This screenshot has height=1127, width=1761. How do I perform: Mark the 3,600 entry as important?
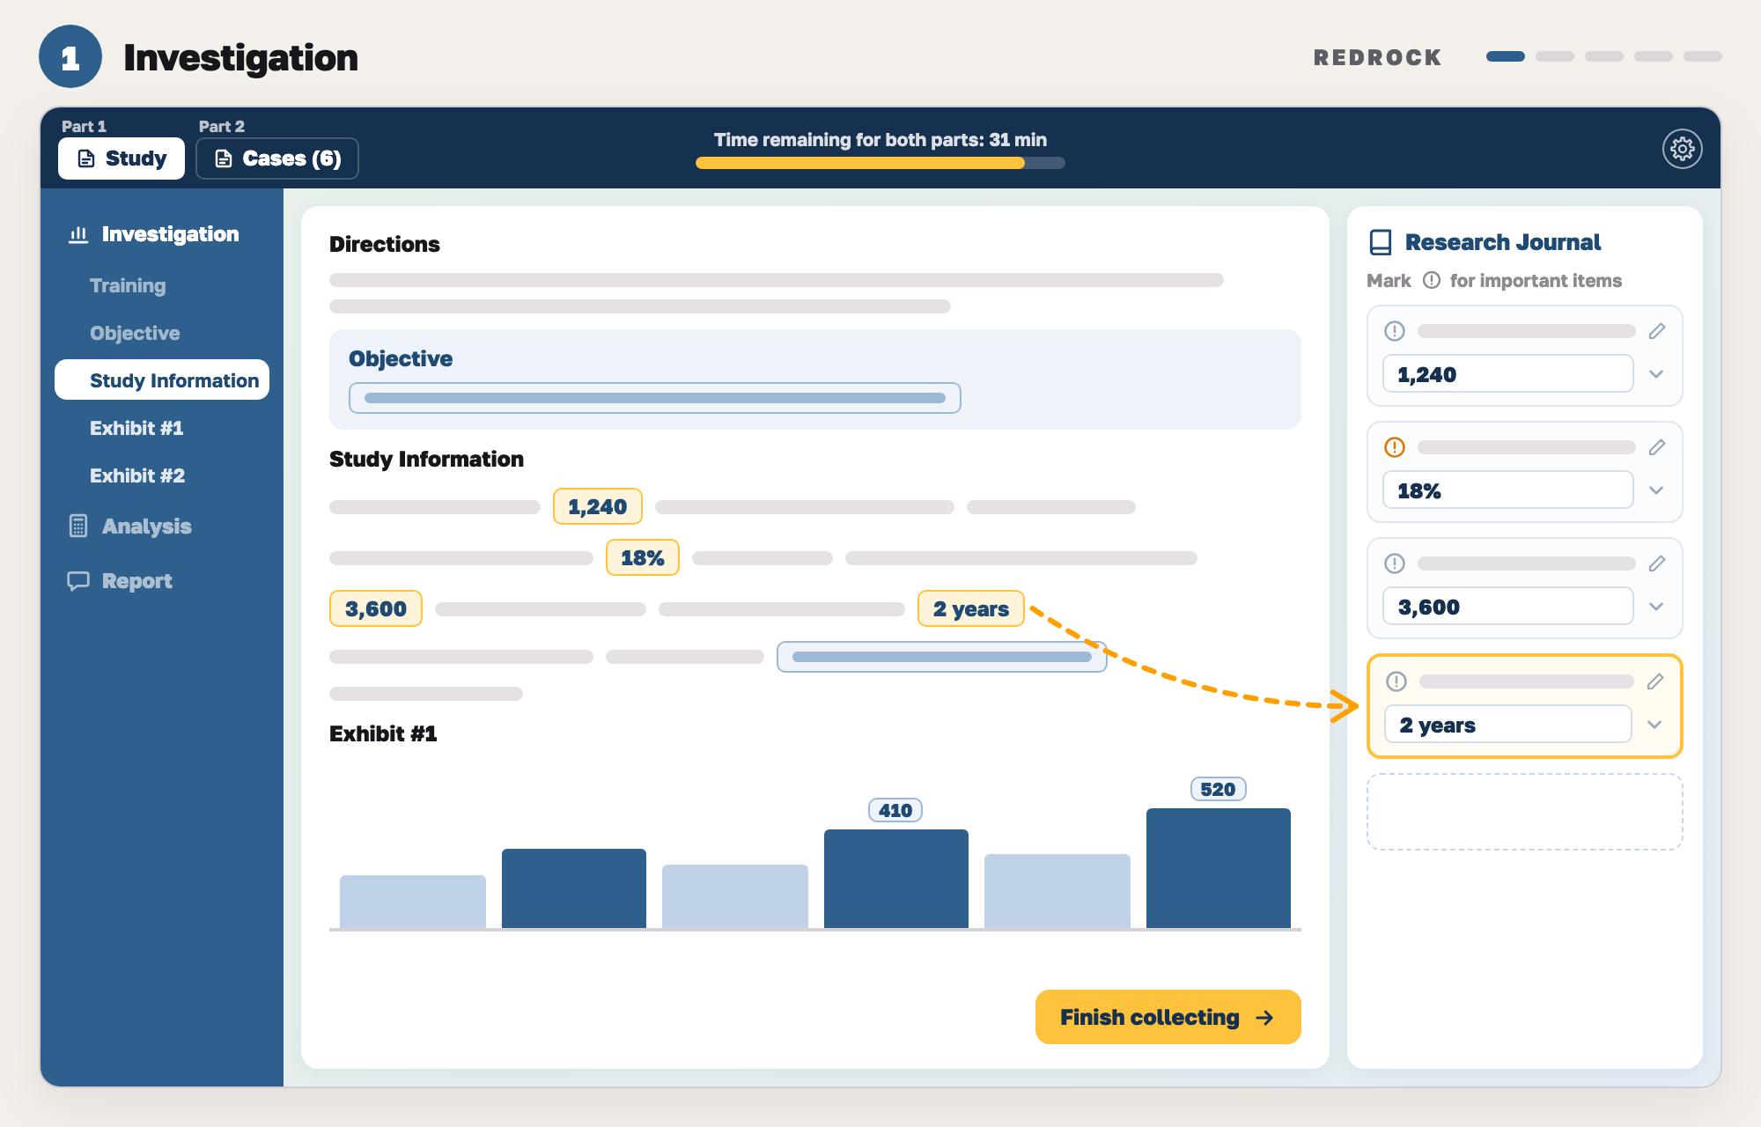click(x=1395, y=563)
